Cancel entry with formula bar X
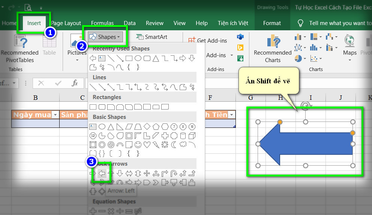 pyautogui.click(x=41, y=83)
